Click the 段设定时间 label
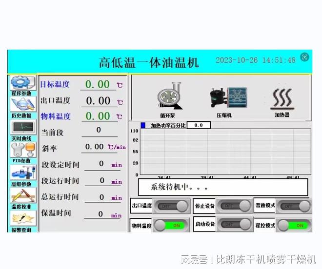This screenshot has height=269, width=322. tap(60, 165)
